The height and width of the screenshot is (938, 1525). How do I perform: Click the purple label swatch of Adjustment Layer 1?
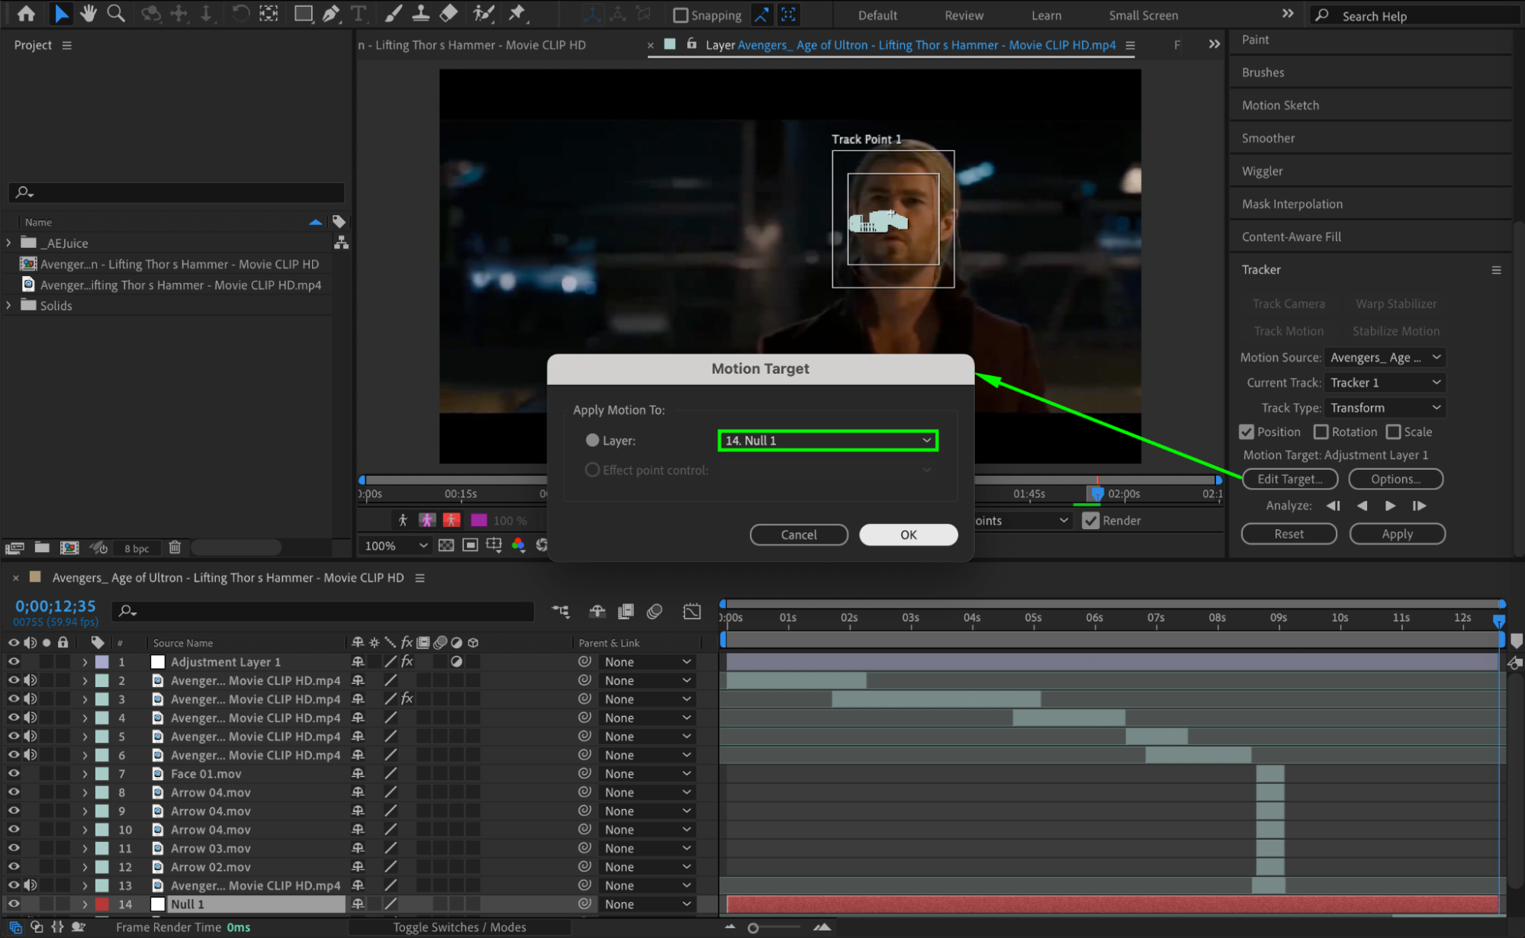click(x=102, y=662)
